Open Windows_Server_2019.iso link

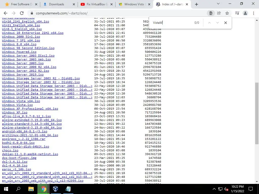[23, 75]
